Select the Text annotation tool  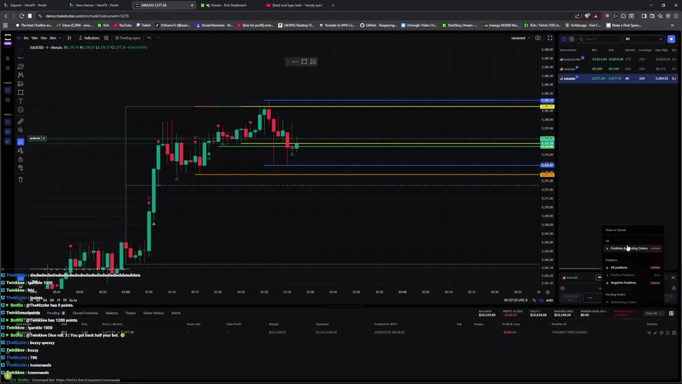21,101
